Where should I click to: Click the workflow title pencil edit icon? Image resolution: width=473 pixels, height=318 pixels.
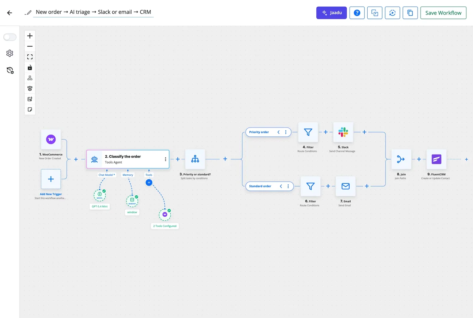point(28,13)
